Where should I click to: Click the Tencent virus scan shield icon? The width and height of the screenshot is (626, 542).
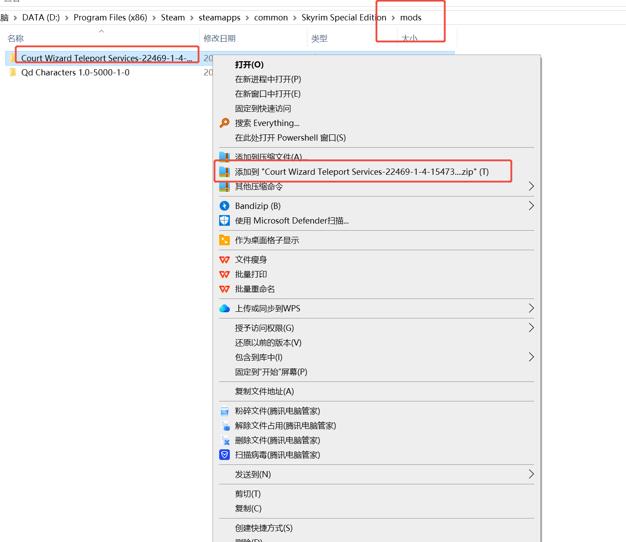click(x=224, y=455)
